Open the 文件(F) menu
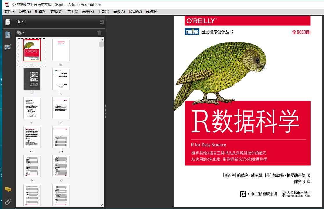The image size is (324, 209). (x=10, y=12)
